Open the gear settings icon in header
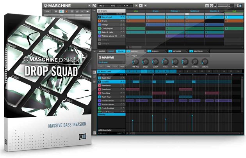Screen dimensions: 246x158 tap(212, 5)
